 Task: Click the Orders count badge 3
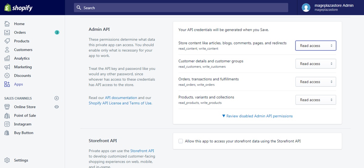pyautogui.click(x=57, y=32)
